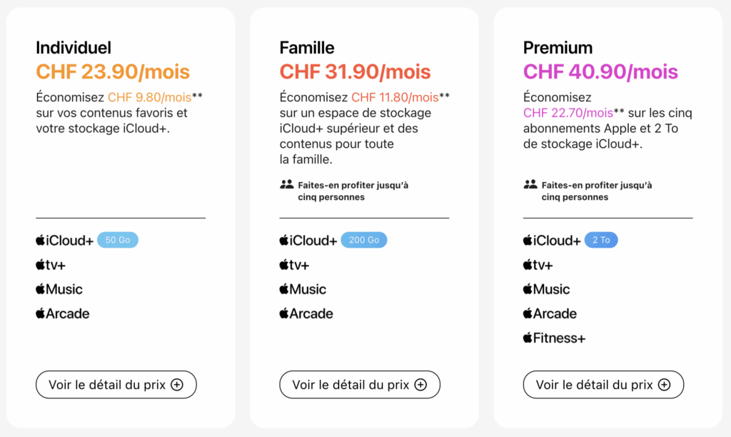Click Apple Music logo in Premium plan
The image size is (731, 437).
tap(546, 289)
